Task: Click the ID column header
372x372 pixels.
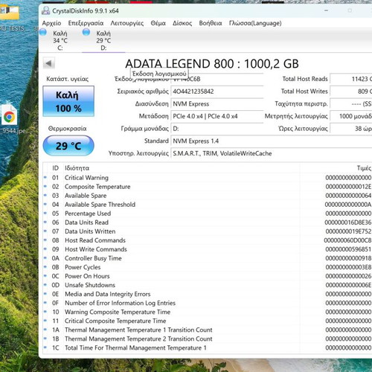Action: pyautogui.click(x=55, y=168)
